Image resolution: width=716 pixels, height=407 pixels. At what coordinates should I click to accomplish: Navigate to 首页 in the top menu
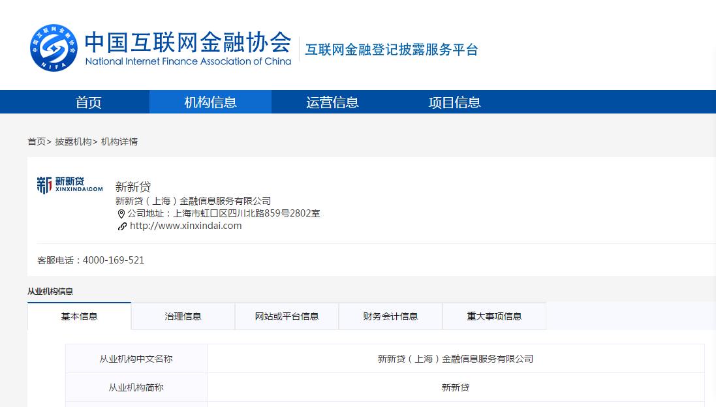tap(88, 102)
